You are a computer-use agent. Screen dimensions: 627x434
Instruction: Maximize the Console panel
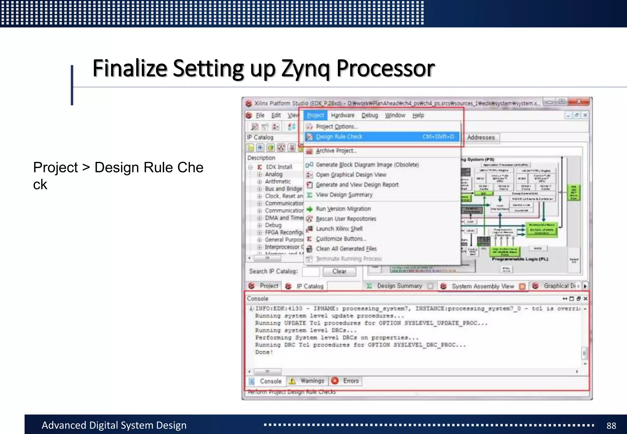[572, 299]
